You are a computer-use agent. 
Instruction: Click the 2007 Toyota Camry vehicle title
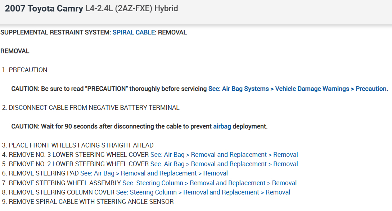coord(44,9)
